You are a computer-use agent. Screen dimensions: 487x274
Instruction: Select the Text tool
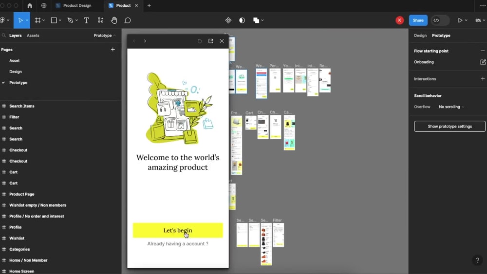[86, 20]
